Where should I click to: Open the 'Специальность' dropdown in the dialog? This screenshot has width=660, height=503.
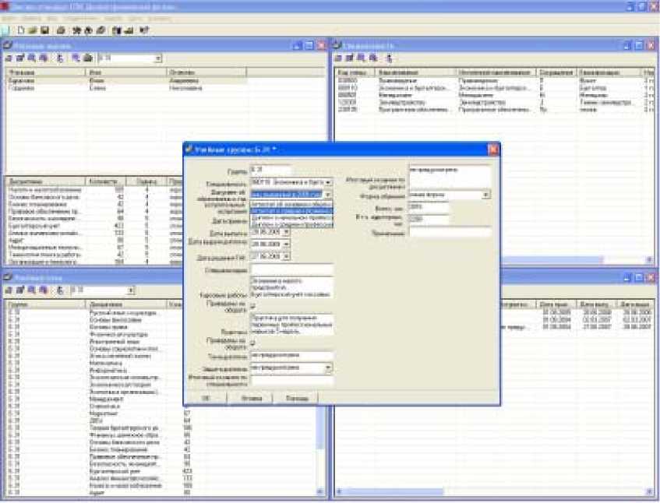328,182
